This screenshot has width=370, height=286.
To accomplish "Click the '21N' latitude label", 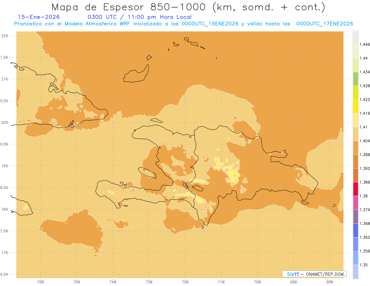I will [5, 79].
